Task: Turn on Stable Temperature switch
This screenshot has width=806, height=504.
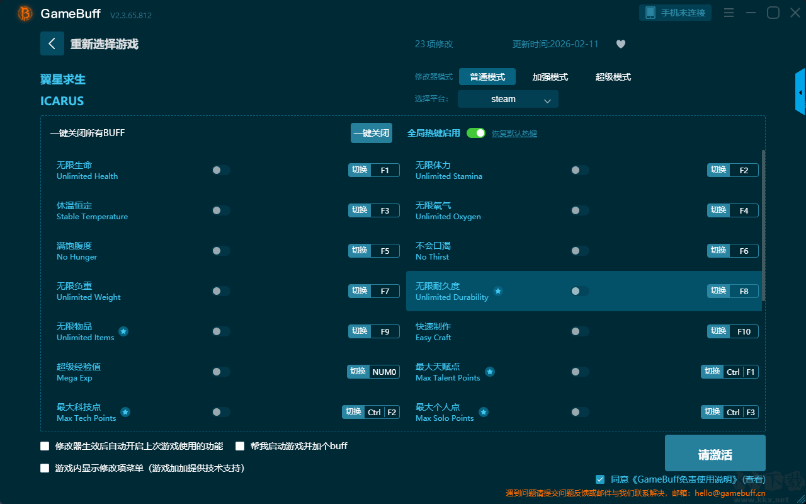Action: (x=221, y=210)
